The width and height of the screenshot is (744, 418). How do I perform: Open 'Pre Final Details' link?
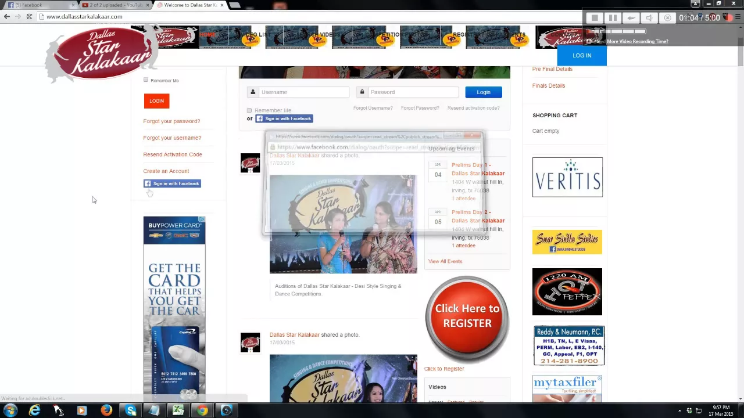pyautogui.click(x=552, y=69)
